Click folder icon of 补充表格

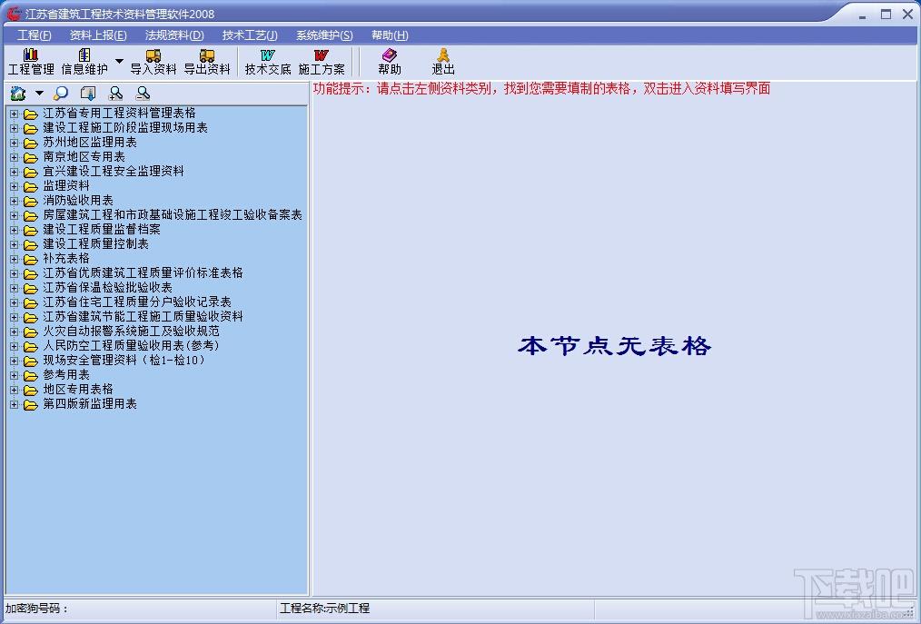31,259
